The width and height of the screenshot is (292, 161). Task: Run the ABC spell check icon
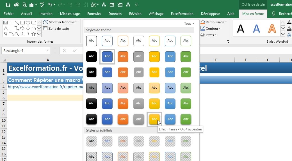point(42,5)
